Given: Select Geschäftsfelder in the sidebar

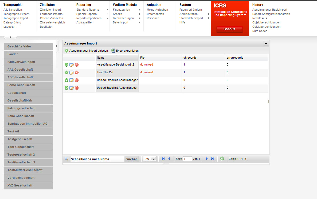Looking at the screenshot, I should click(x=29, y=46).
